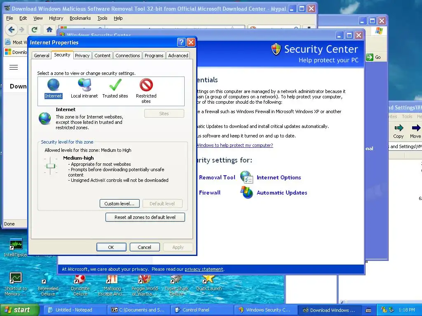Adjust the Medium-high security level slider

[51, 166]
